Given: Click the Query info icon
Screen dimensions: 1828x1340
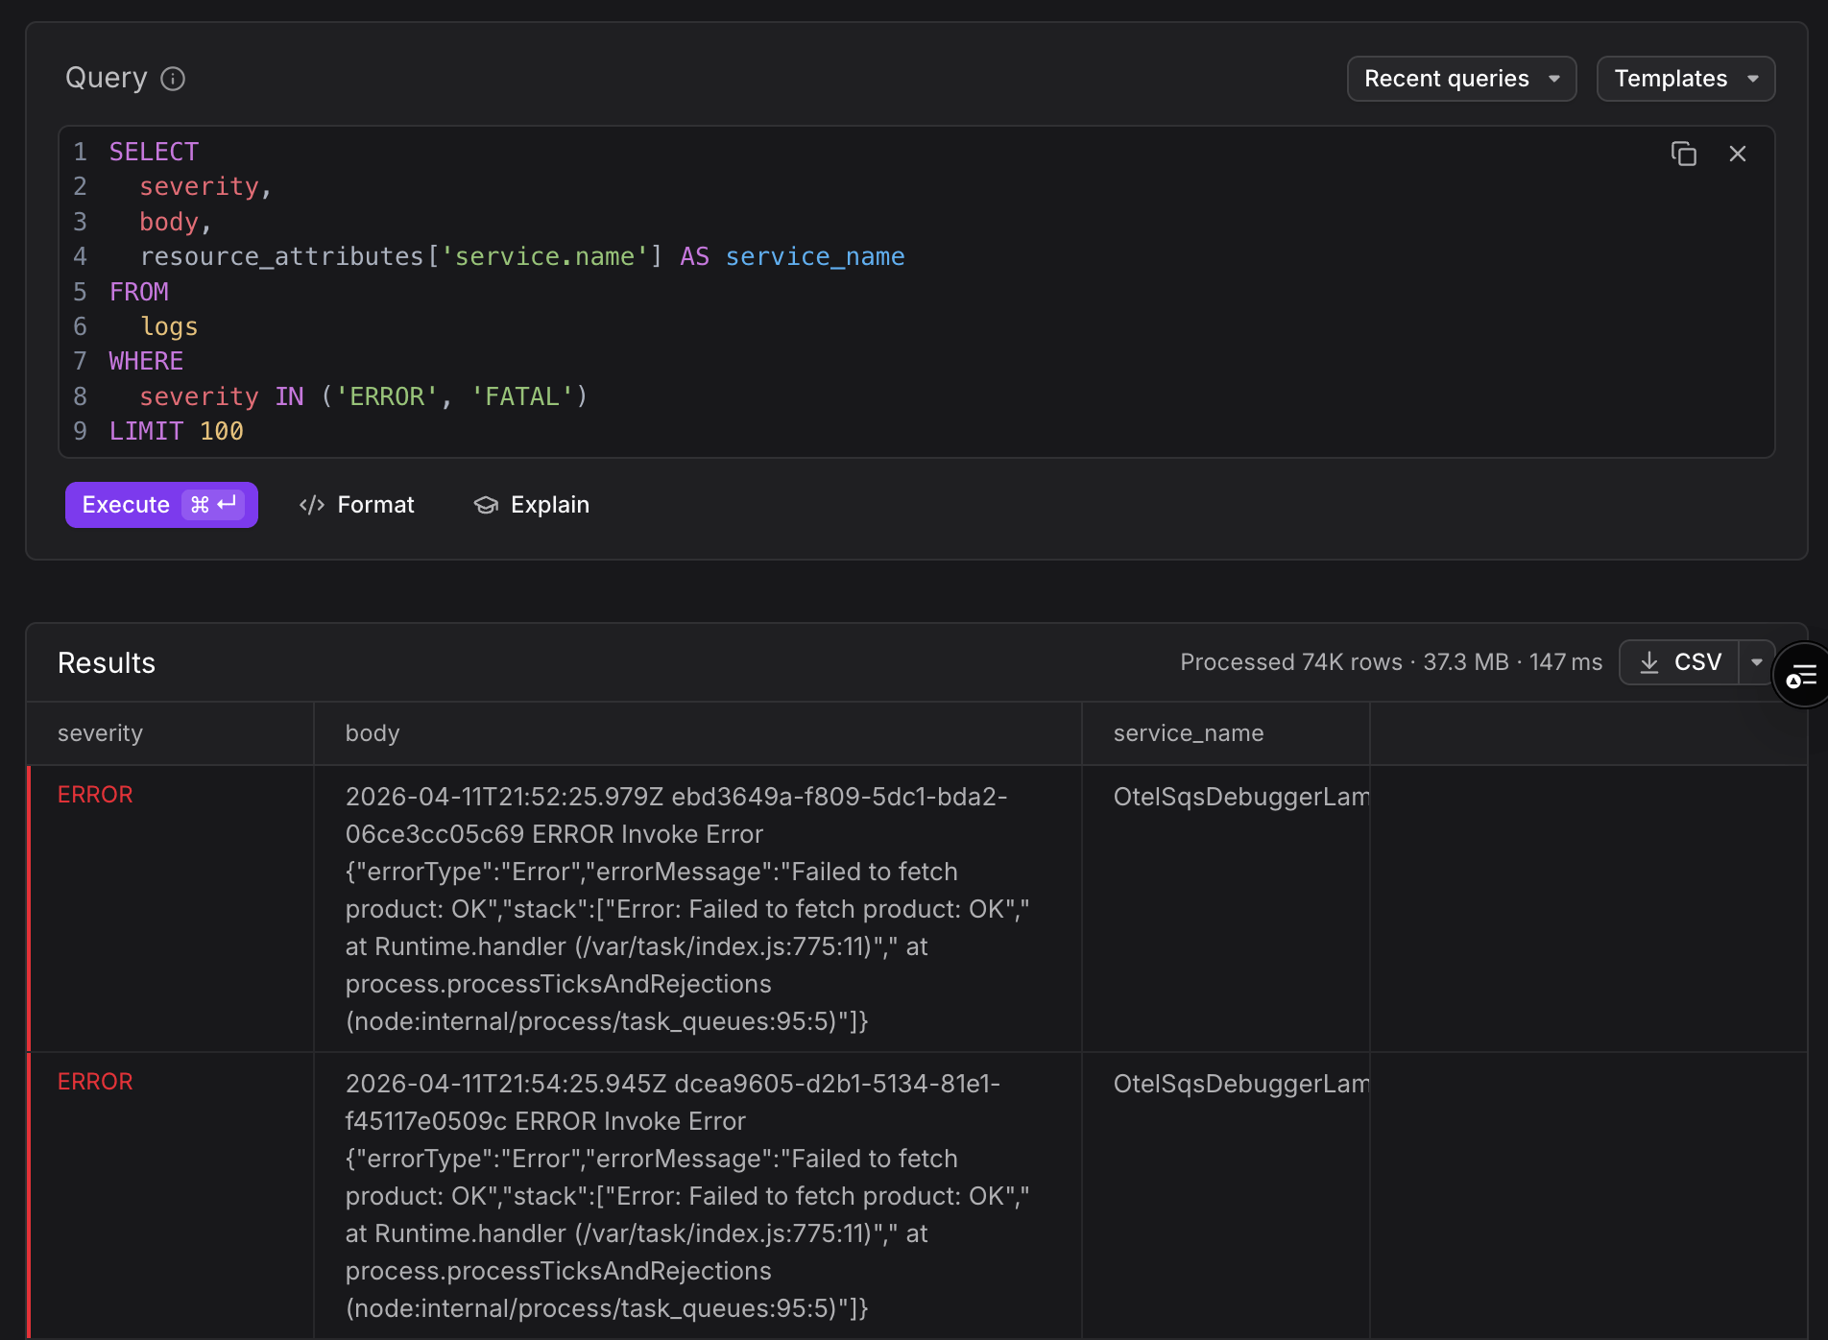Looking at the screenshot, I should pyautogui.click(x=174, y=79).
